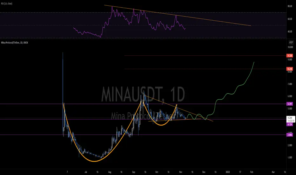Click the Mar label on time axis
This screenshot has width=296, height=175.
[273, 172]
